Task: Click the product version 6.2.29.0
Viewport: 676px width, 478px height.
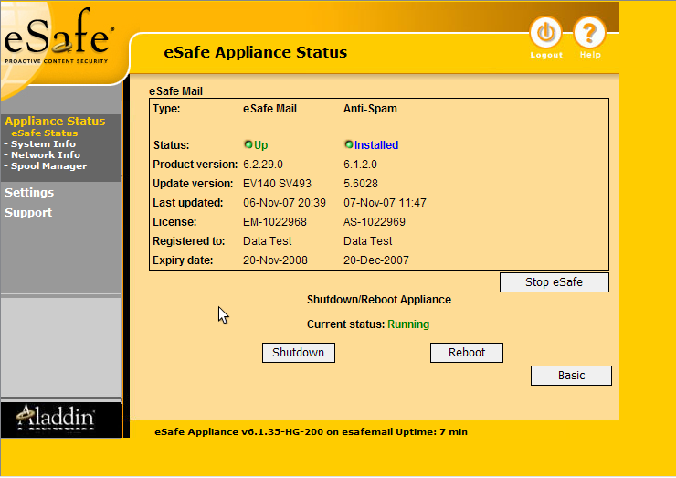Action: click(263, 165)
